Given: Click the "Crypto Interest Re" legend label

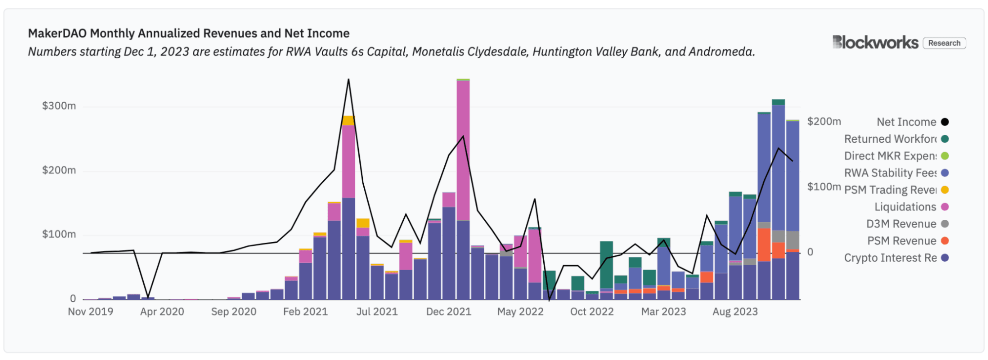Looking at the screenshot, I should [890, 258].
